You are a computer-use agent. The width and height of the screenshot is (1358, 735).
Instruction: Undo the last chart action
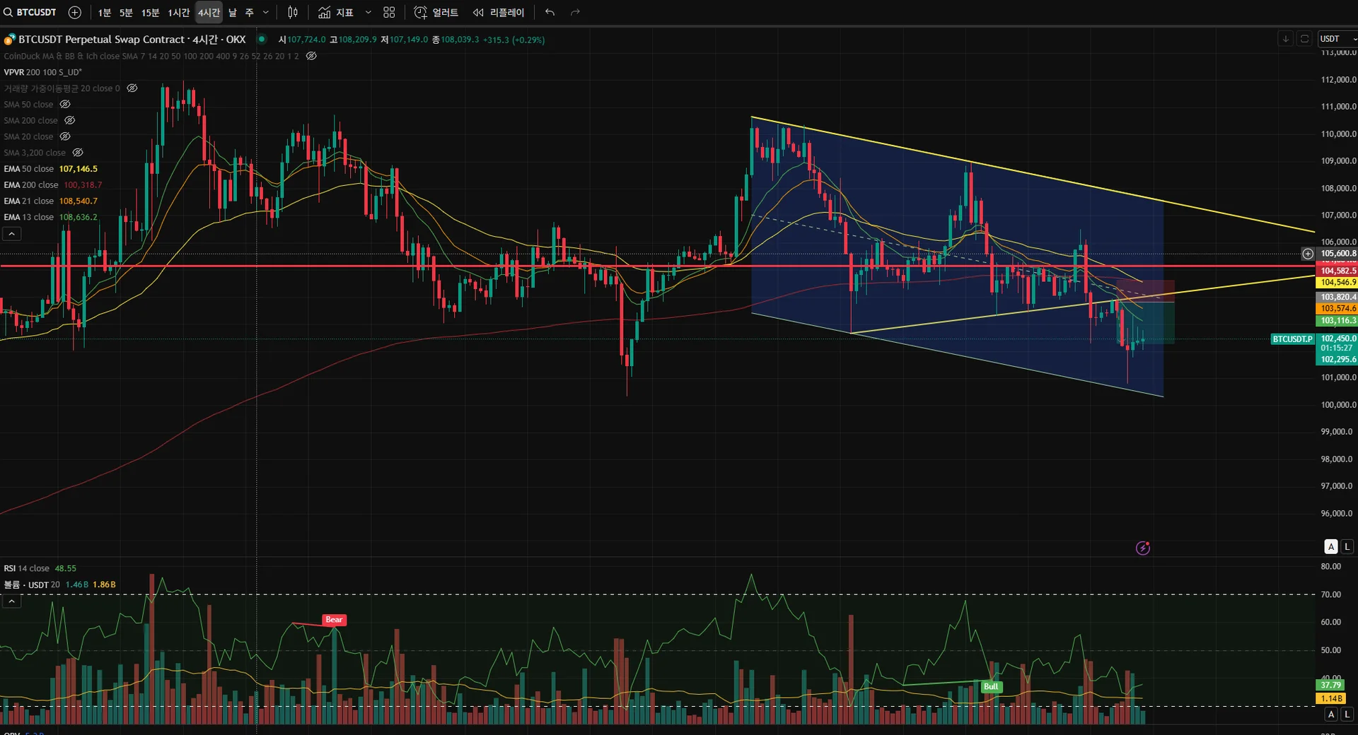(x=550, y=12)
